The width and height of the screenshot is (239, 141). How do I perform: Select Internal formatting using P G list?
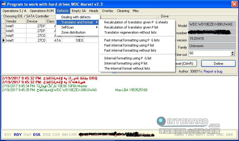(137, 58)
